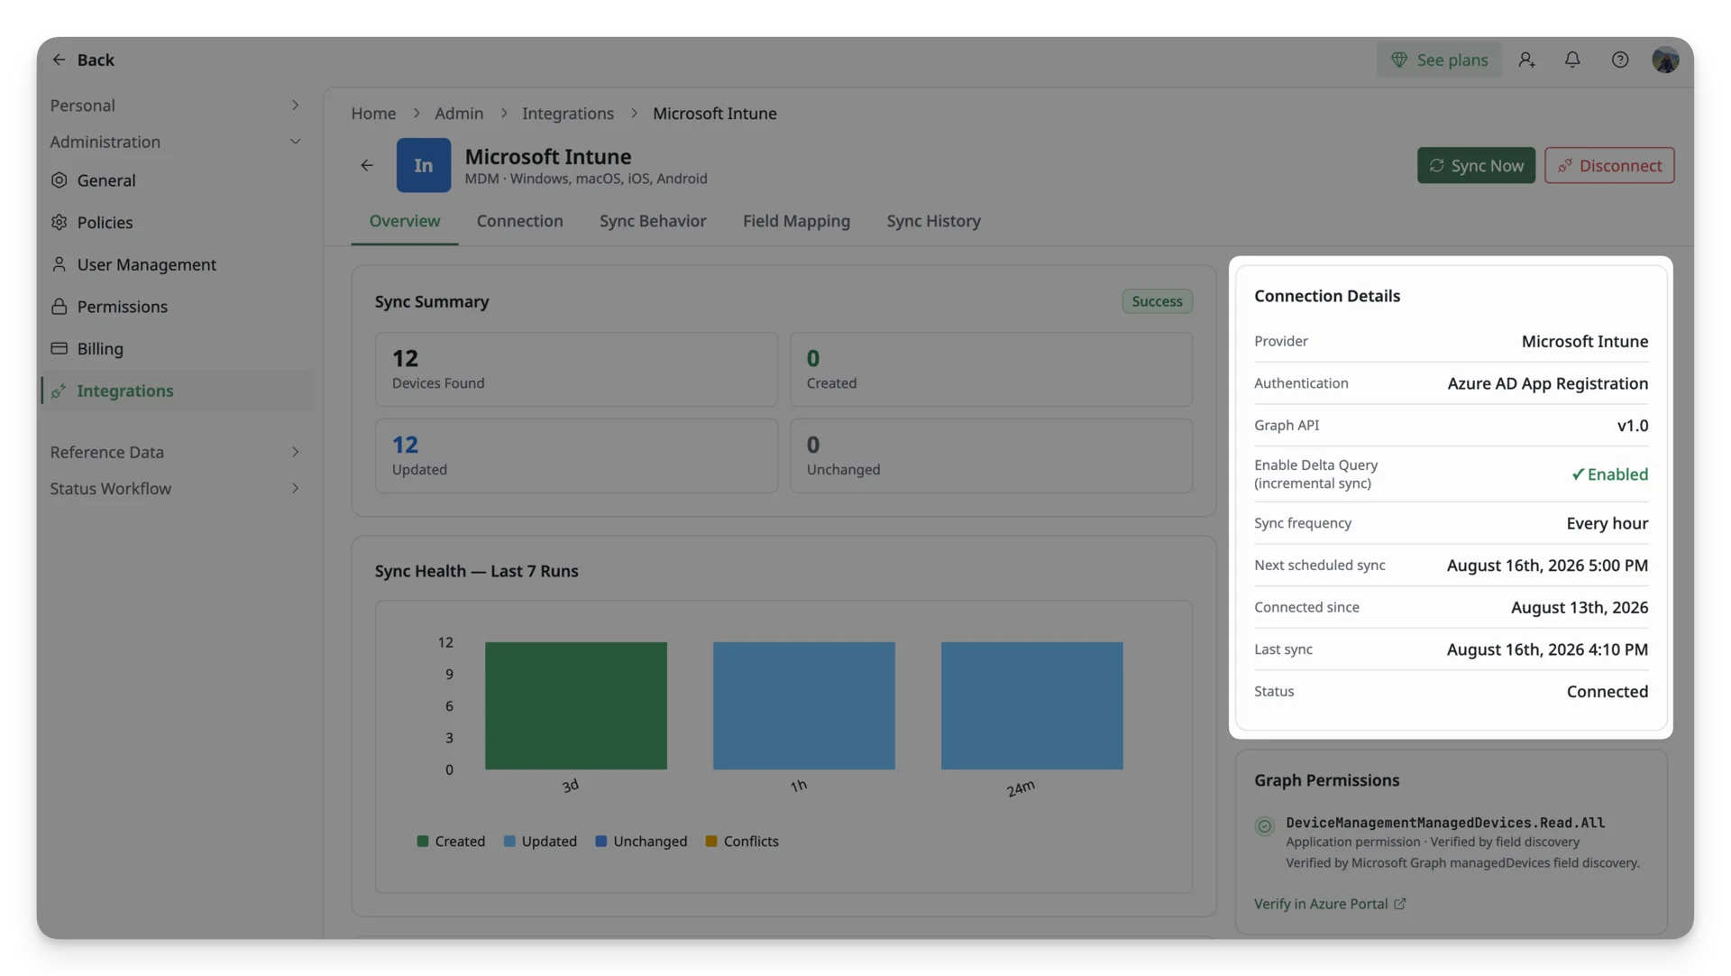The width and height of the screenshot is (1731, 976).
Task: Open the Field Mapping tab
Action: (796, 221)
